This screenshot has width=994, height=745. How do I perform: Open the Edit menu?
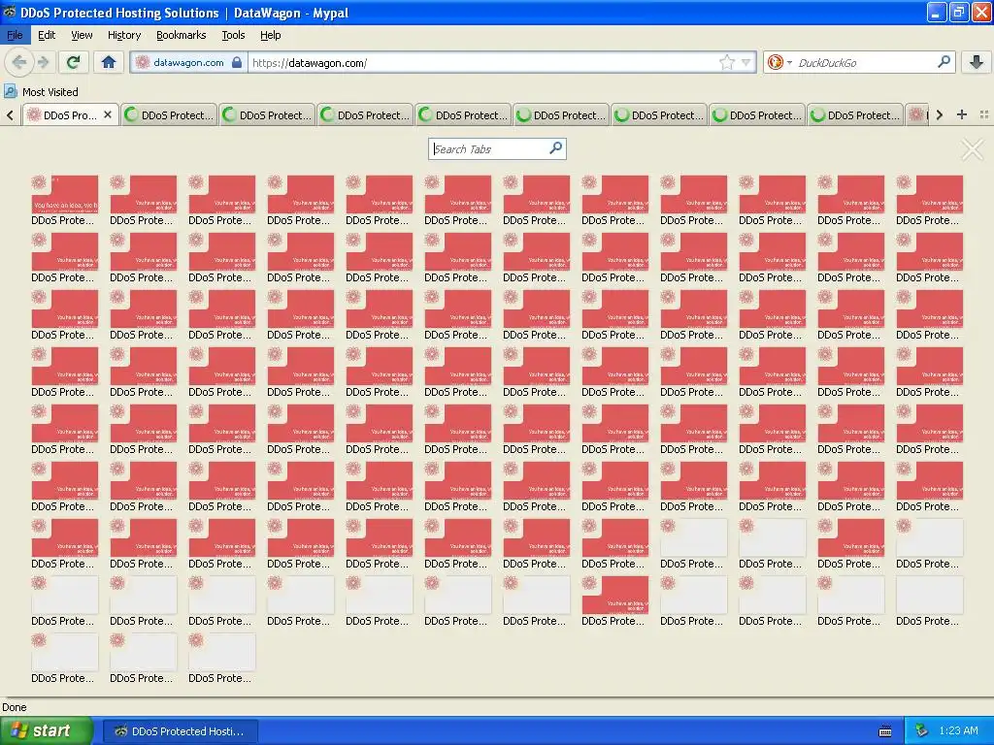(x=47, y=35)
